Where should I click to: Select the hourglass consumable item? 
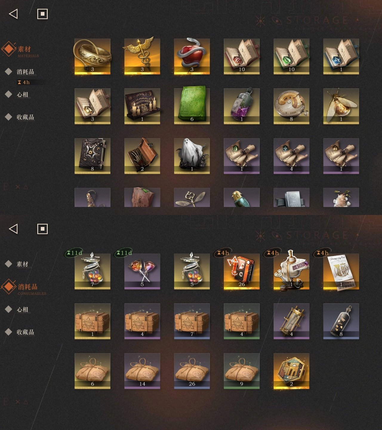click(x=292, y=321)
